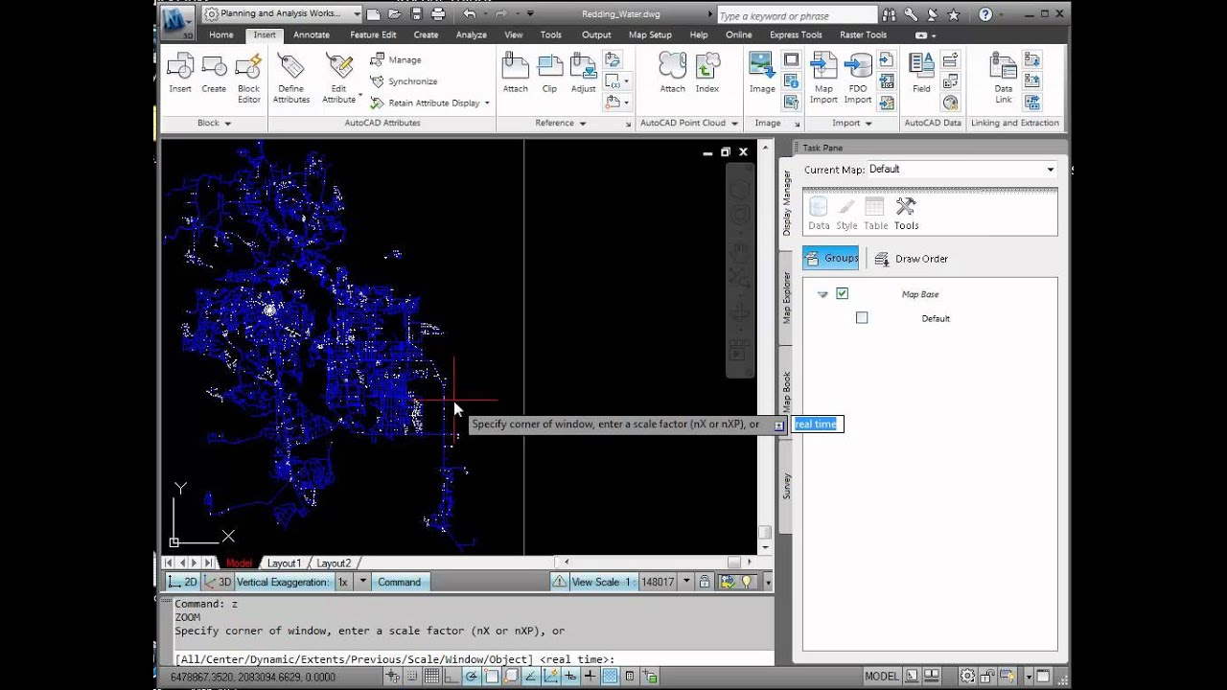
Task: Collapse the Map Base group
Action: click(822, 294)
